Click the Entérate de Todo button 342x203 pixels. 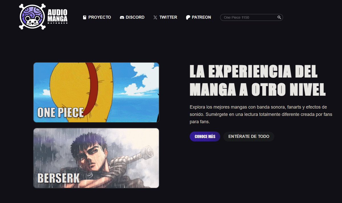[x=249, y=136]
